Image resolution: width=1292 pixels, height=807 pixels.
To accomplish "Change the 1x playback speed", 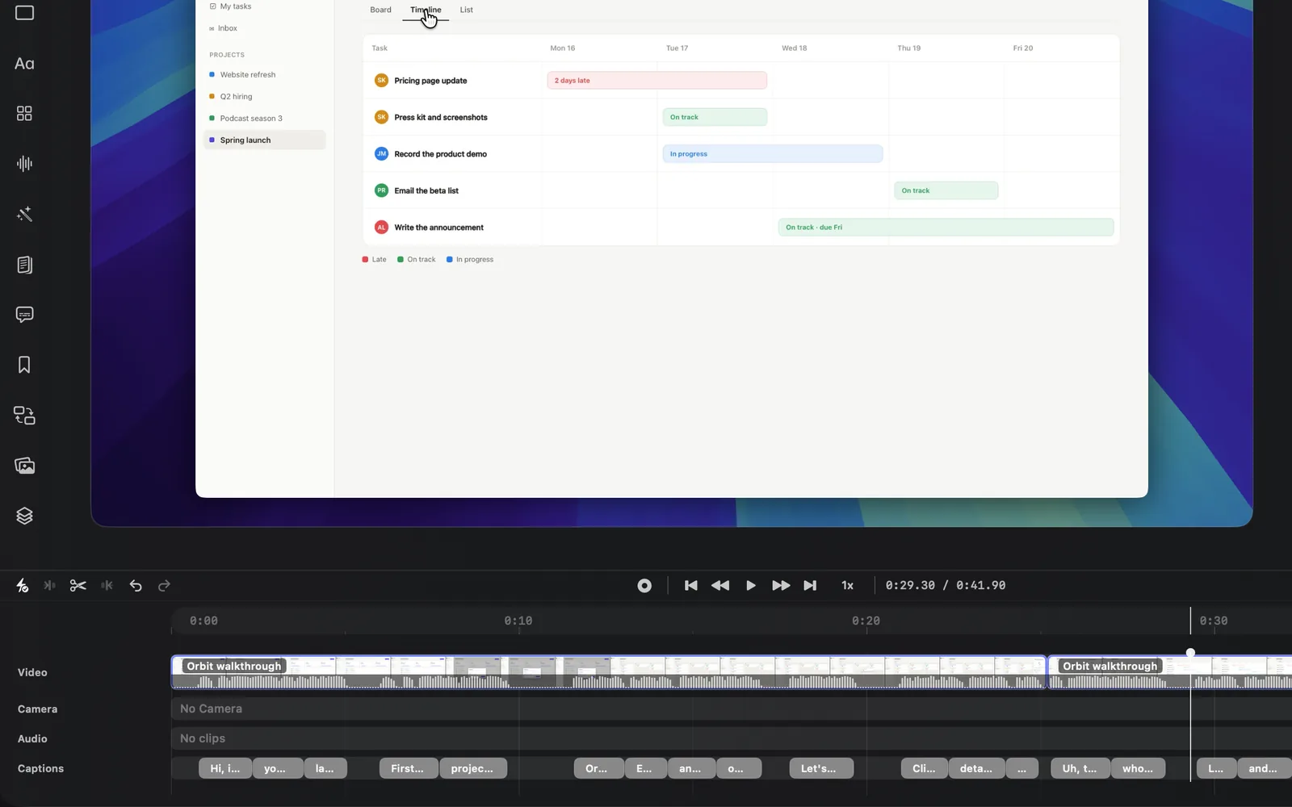I will click(847, 586).
